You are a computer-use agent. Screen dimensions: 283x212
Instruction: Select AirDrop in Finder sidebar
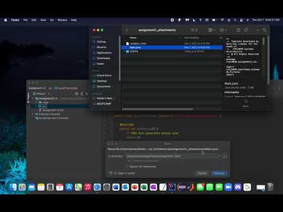click(101, 42)
